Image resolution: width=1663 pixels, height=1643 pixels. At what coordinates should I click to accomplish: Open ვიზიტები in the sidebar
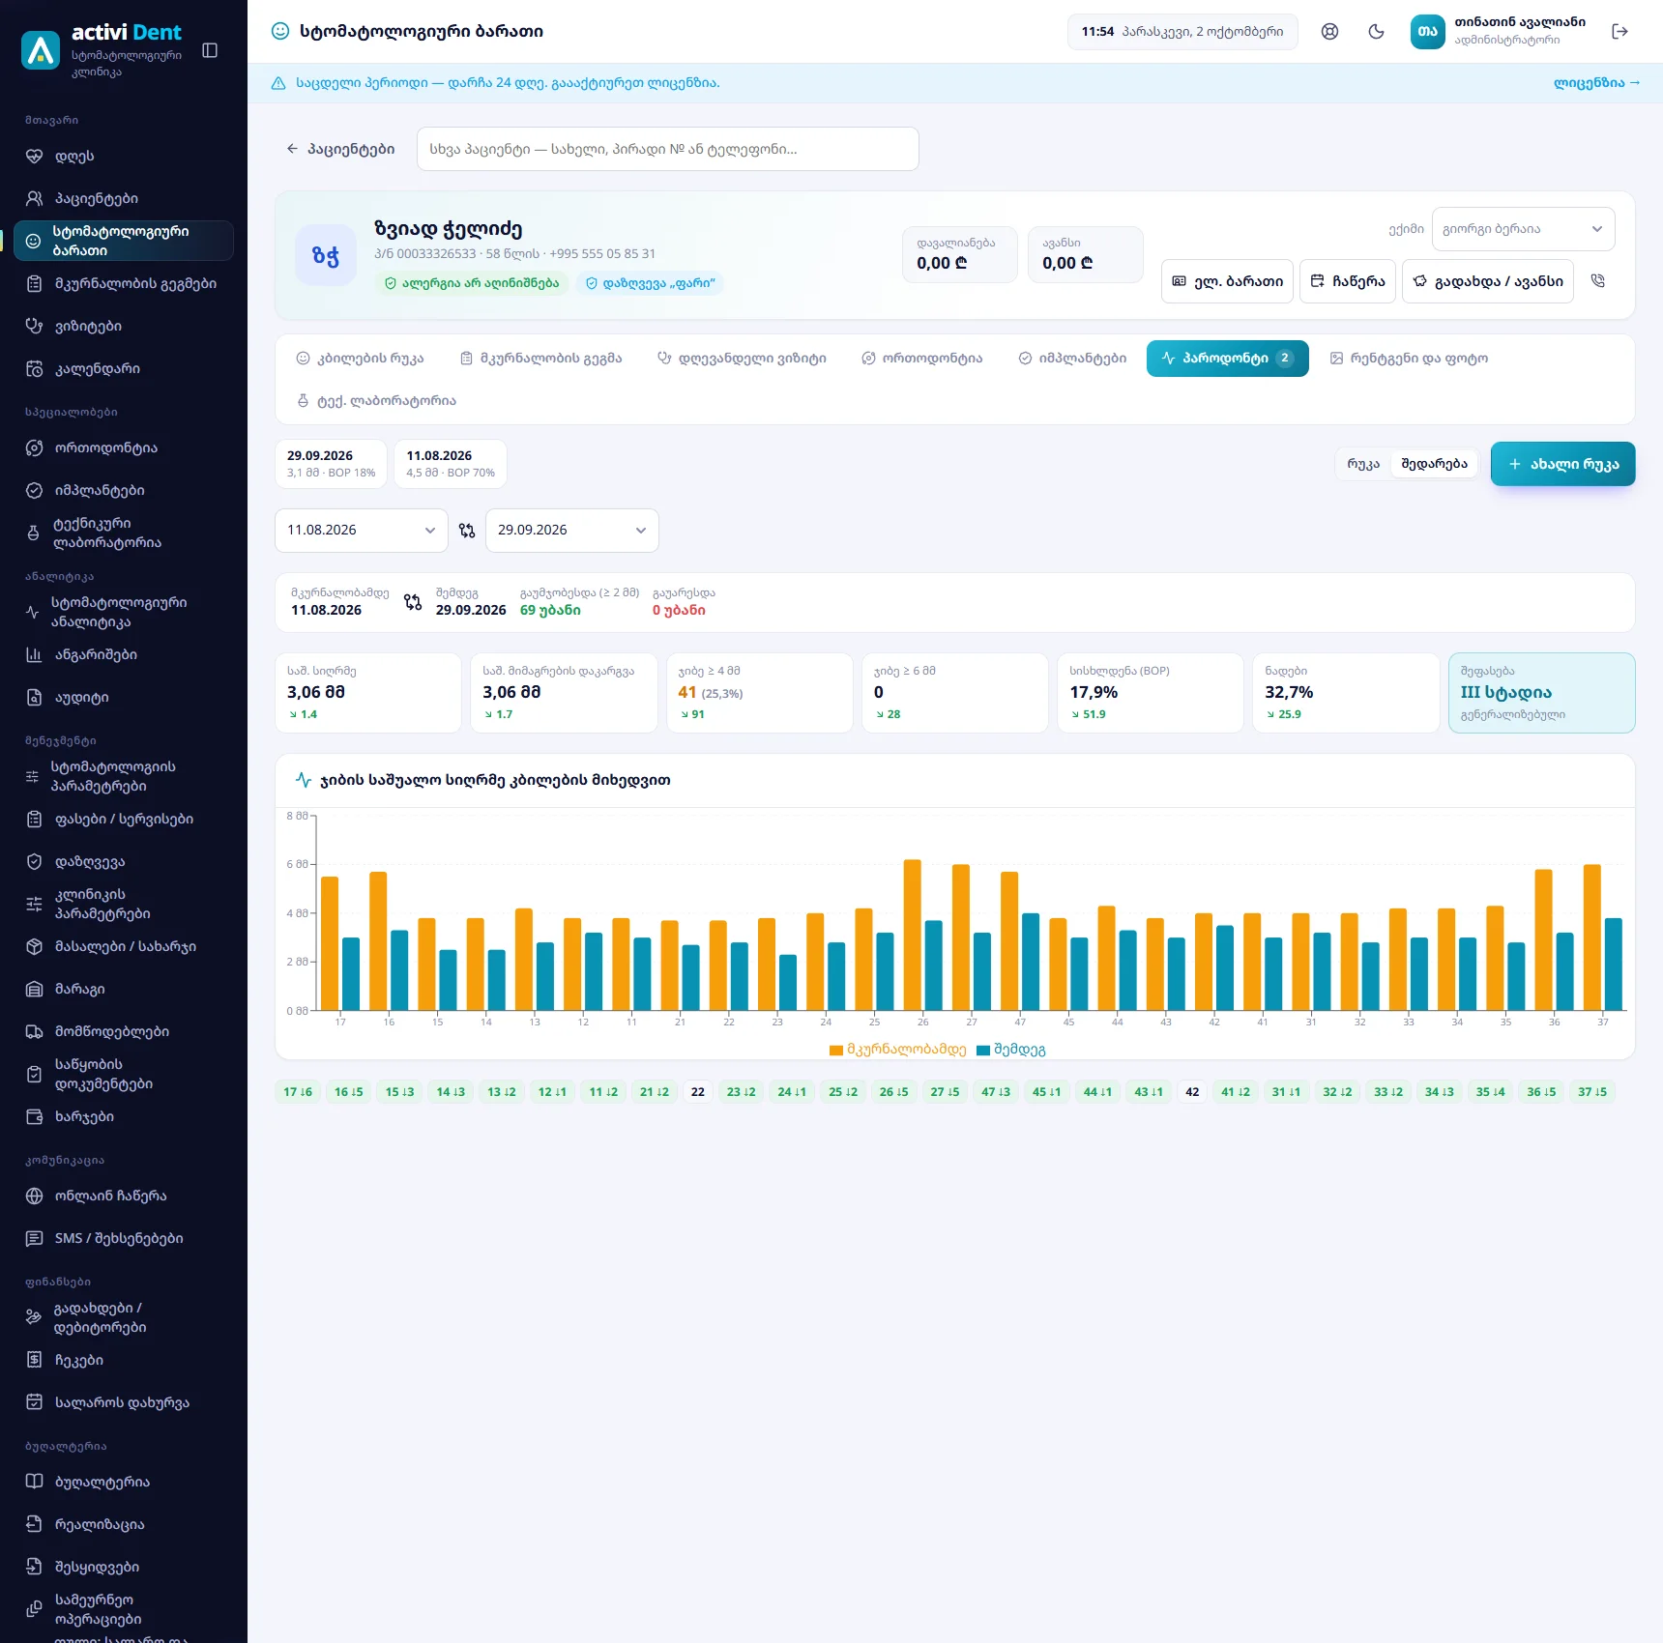click(124, 326)
